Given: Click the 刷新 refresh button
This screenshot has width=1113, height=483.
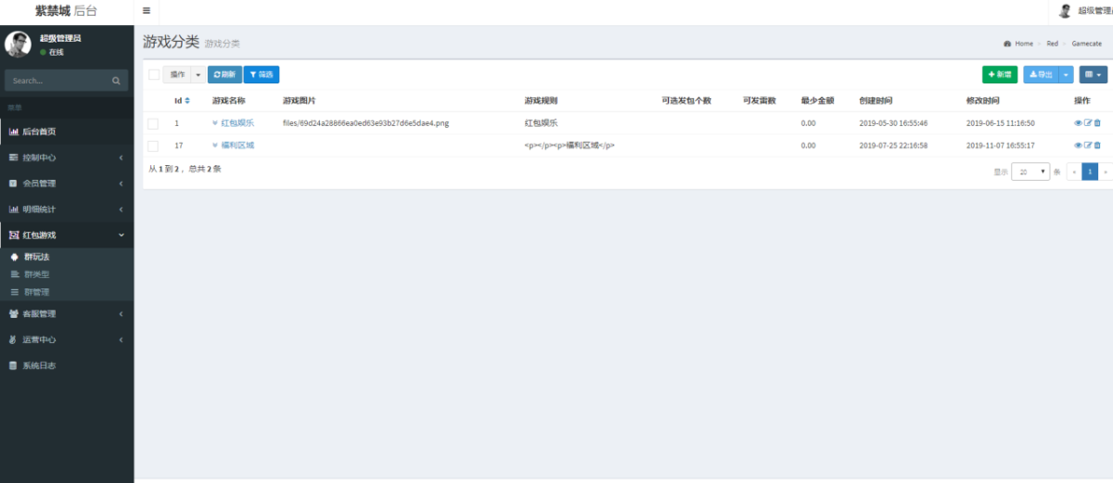Looking at the screenshot, I should (224, 74).
